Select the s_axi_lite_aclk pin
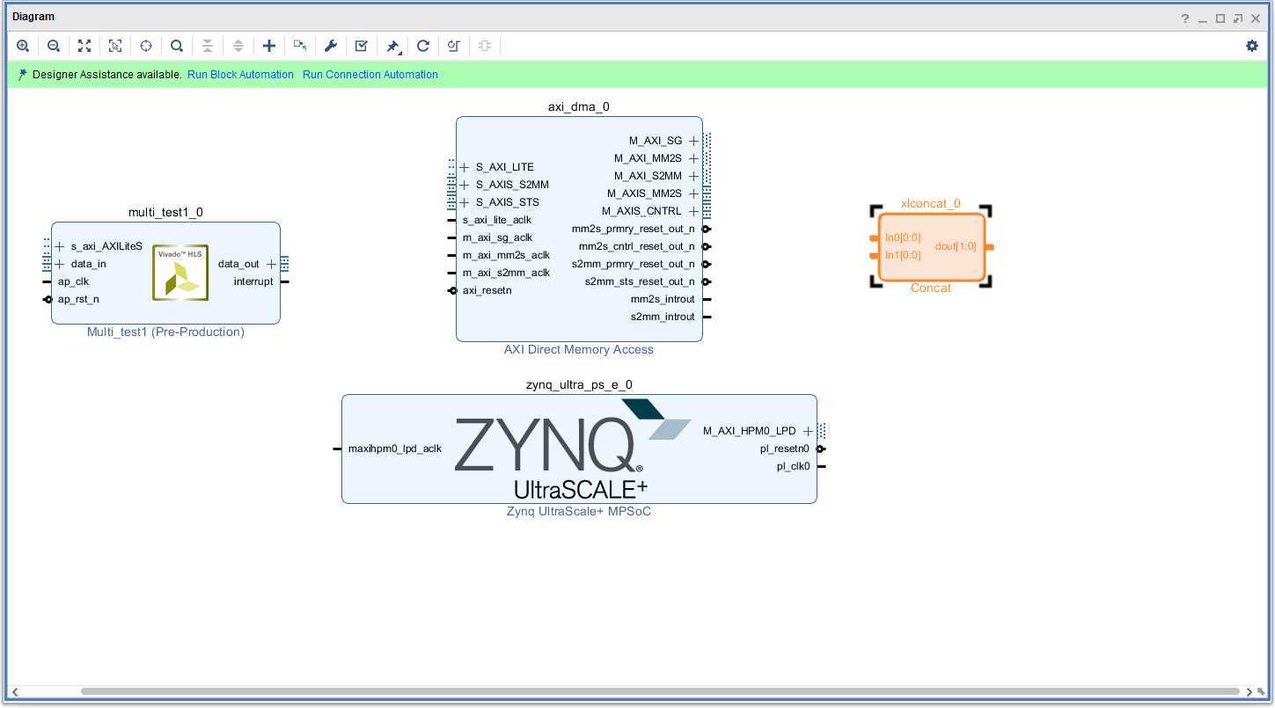This screenshot has height=708, width=1275. tap(497, 220)
